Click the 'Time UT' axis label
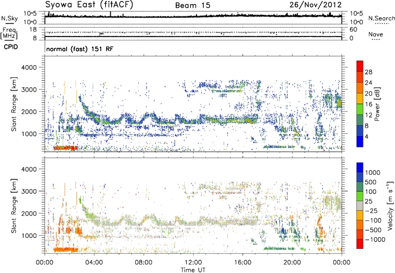Screen dimensions: 395x273 tap(193, 270)
